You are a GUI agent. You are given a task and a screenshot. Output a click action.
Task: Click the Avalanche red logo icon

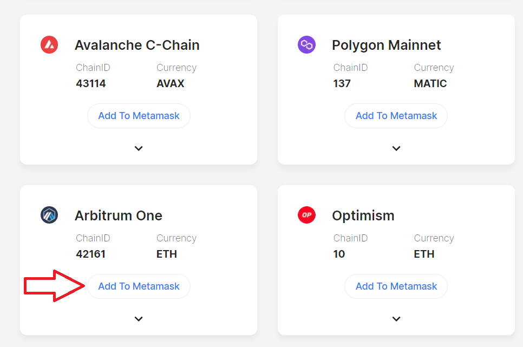click(x=49, y=45)
